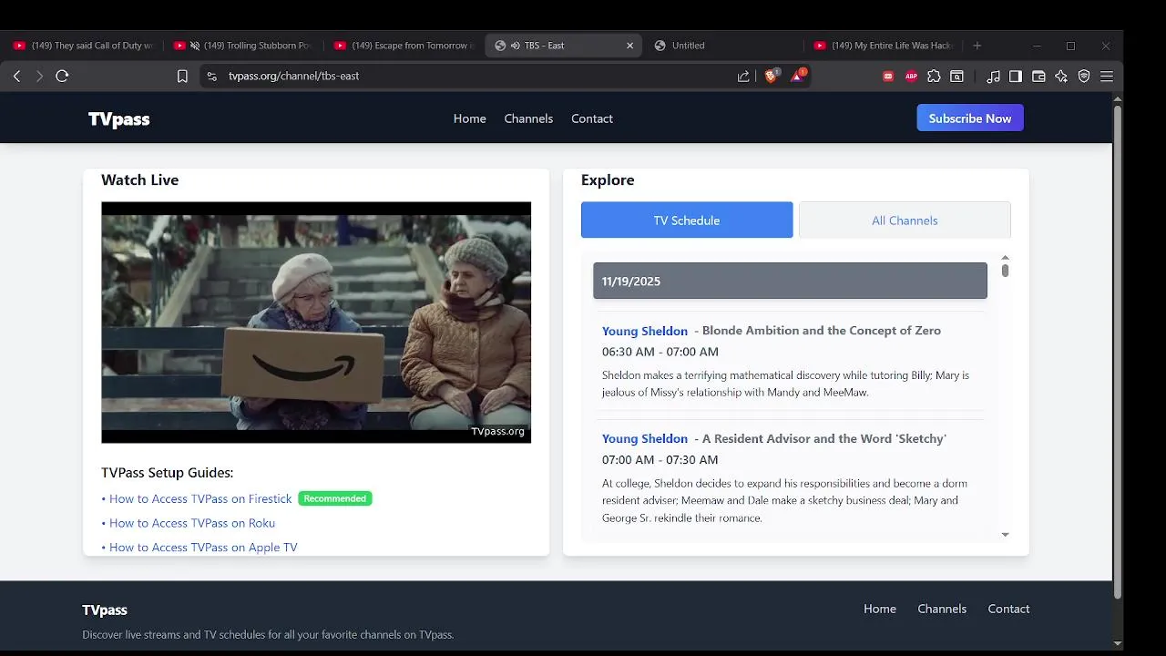Screen dimensions: 1166x656
Task: Open Contact in the top navigation
Action: (592, 118)
